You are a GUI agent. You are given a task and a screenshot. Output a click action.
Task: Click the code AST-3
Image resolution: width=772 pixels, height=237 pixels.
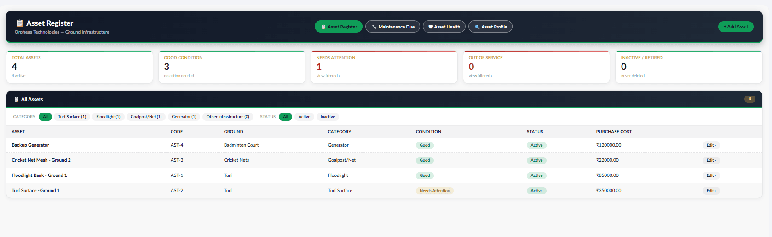coord(177,160)
